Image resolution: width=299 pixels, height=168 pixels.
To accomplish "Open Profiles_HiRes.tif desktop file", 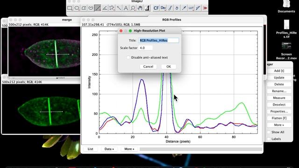I will [x=286, y=28].
